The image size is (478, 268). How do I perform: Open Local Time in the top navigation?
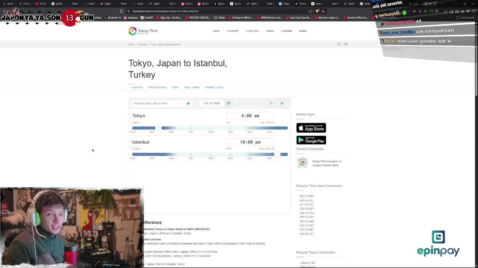pos(252,31)
